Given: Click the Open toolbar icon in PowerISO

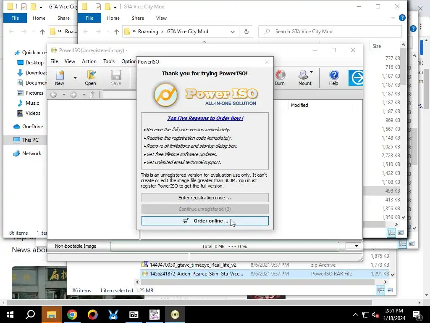Looking at the screenshot, I should (x=91, y=78).
